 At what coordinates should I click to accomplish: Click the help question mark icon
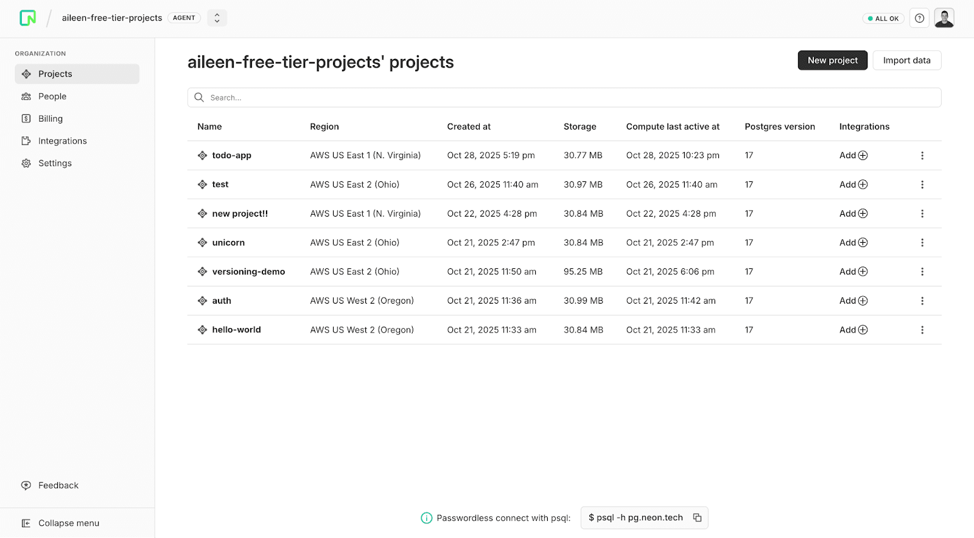919,18
